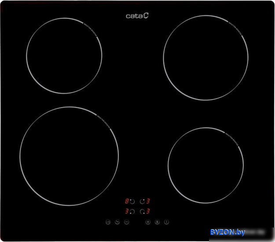
Task: Click the top-left cooking zone ring
Action: 64,55
